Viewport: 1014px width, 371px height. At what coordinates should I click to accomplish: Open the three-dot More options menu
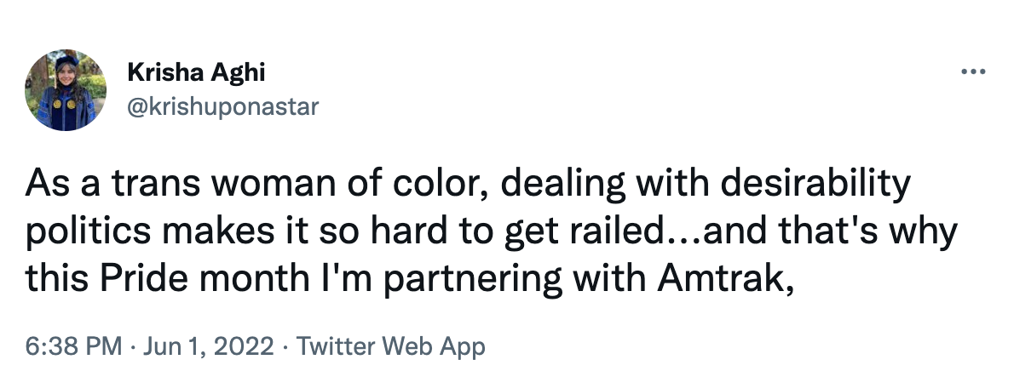pyautogui.click(x=971, y=72)
